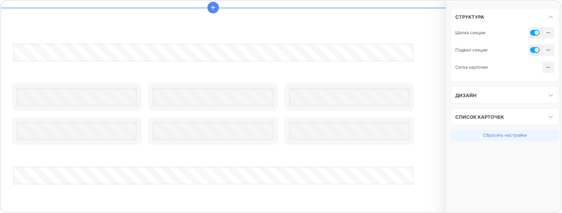Turn off the Подвал секции switch
This screenshot has width=562, height=213.
click(535, 50)
